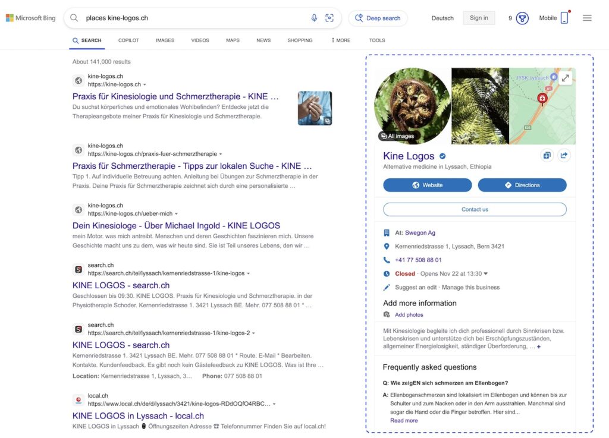This screenshot has height=438, width=609.
Task: Click the globe favicon of first kine-logos.ch result
Action: coord(79,80)
